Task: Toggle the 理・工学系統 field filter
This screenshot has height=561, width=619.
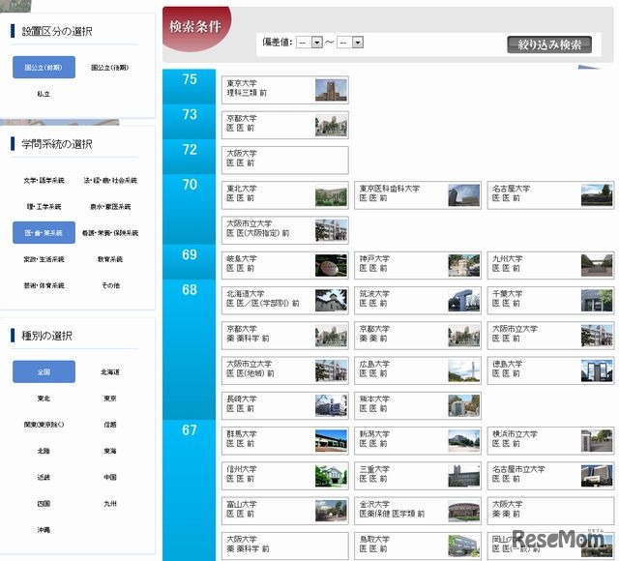Action: 44,206
